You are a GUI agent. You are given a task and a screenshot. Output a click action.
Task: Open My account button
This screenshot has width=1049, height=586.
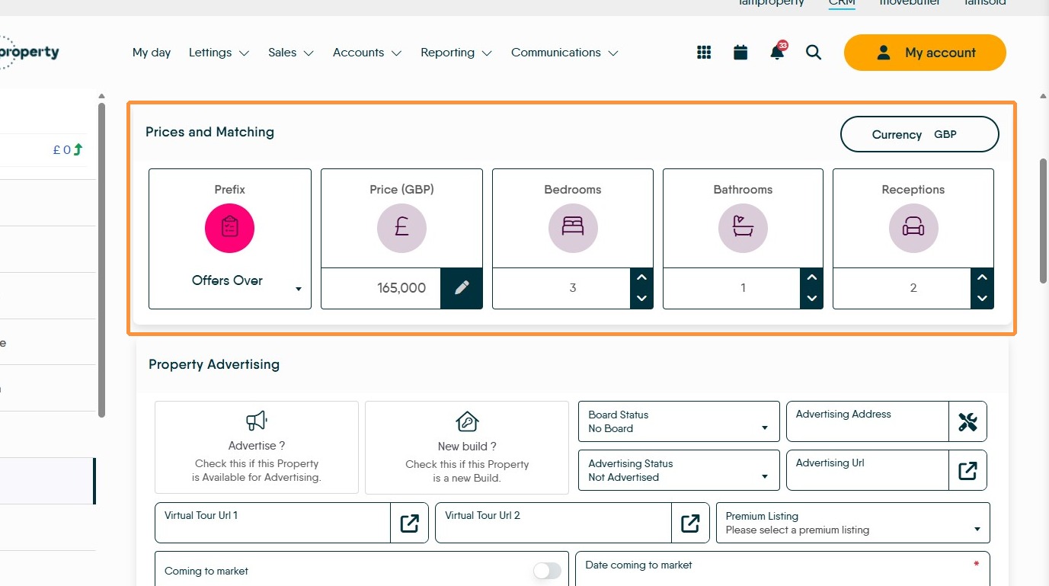(x=925, y=53)
